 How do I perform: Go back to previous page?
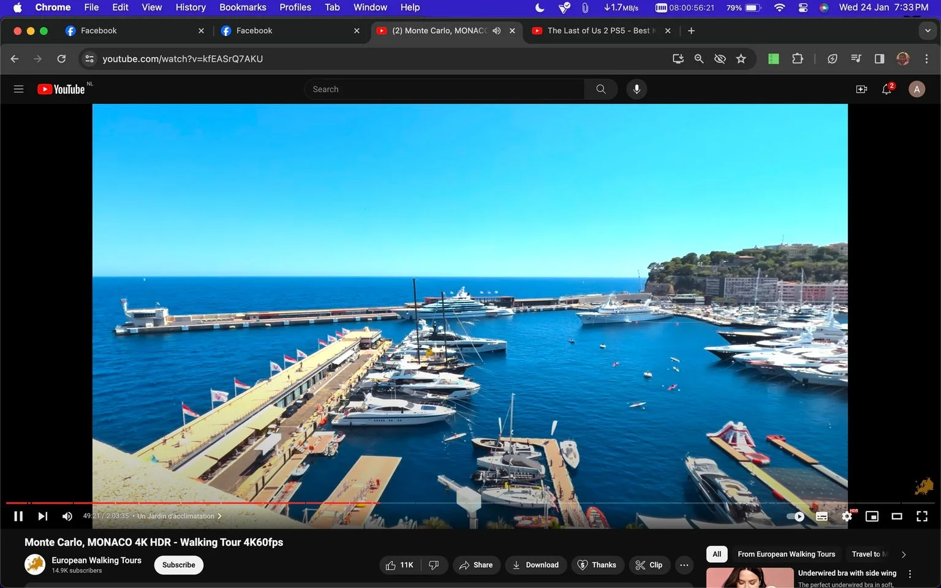(15, 59)
